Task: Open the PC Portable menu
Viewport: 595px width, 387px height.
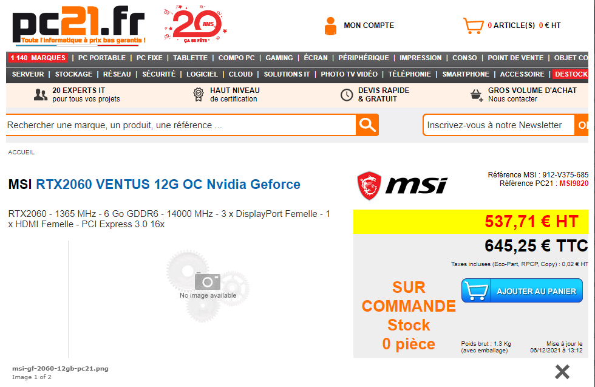Action: 102,58
